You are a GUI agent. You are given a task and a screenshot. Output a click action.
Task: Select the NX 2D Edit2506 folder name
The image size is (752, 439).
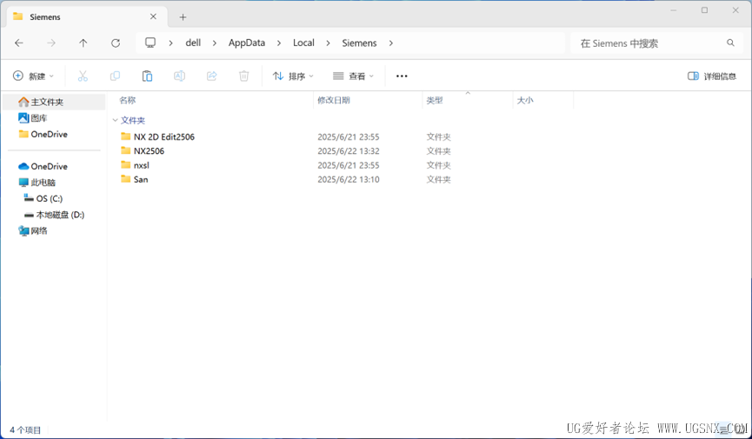click(x=164, y=136)
